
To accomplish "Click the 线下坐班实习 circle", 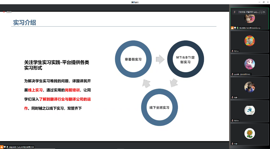I will coord(159,107).
